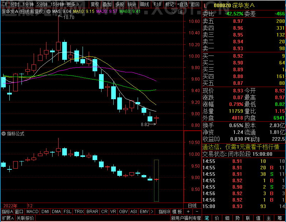Click the 卖五 price 8.97 row

pos(244,21)
